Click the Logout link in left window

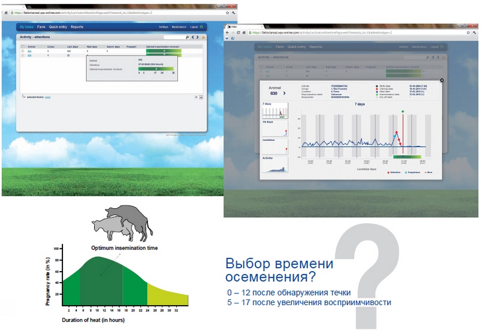[194, 27]
